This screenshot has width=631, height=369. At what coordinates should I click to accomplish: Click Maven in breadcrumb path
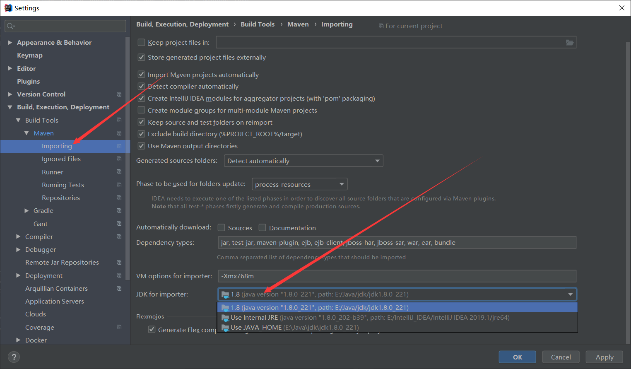coord(298,24)
